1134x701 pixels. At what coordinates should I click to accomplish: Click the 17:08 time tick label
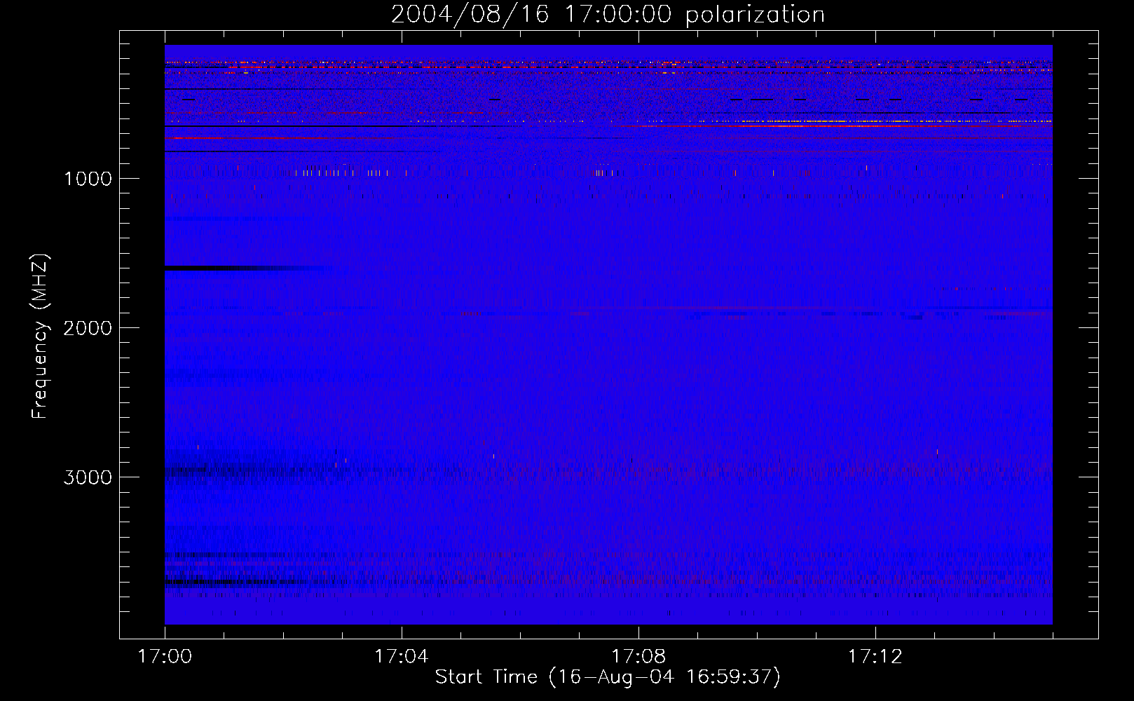tap(638, 657)
